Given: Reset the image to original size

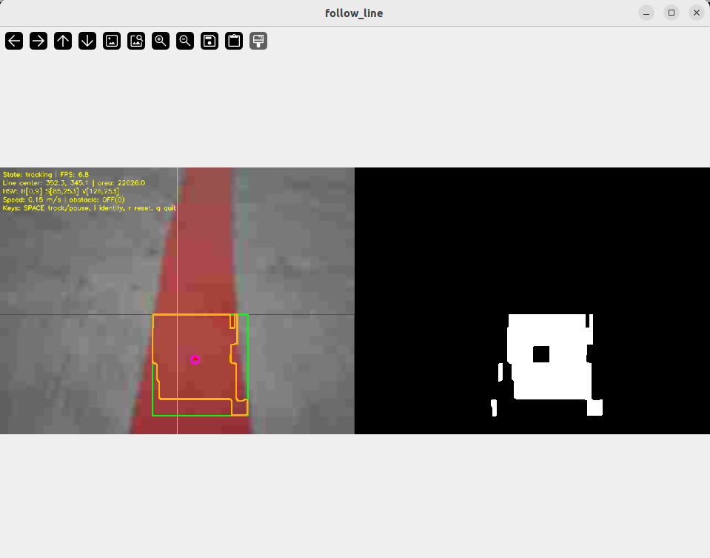Looking at the screenshot, I should pyautogui.click(x=112, y=41).
